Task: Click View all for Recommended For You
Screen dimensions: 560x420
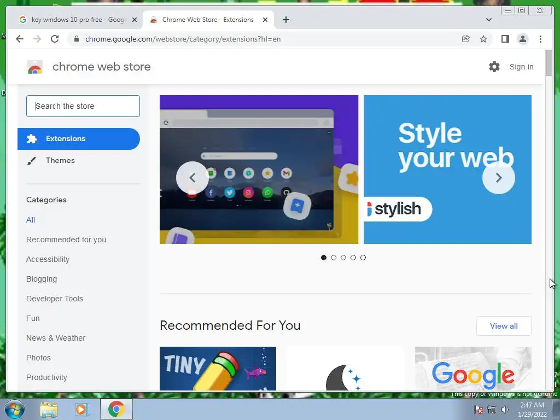Action: tap(504, 326)
